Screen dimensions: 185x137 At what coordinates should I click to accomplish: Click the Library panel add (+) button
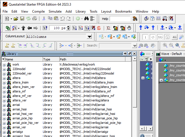tap(125, 54)
